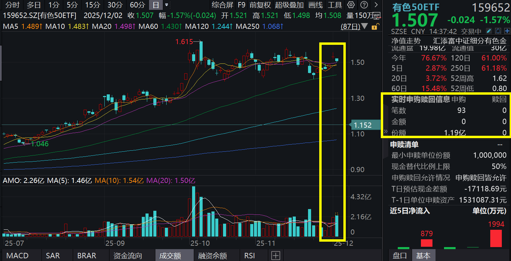This screenshot has height=261, width=511.
Task: Click the pencil note icon beside 交易中
Action: [489, 31]
